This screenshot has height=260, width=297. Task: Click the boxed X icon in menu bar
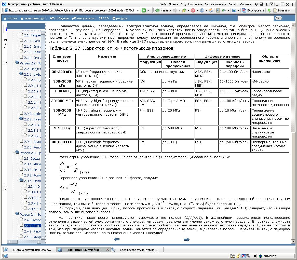coord(272,4)
